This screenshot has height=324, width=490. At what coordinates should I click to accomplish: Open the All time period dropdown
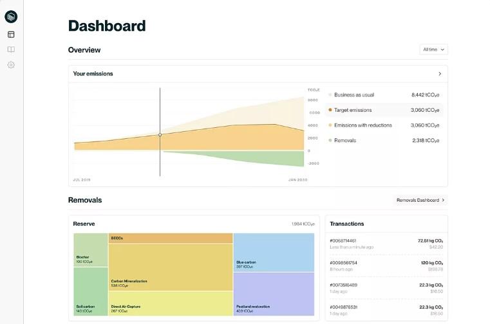(x=433, y=50)
